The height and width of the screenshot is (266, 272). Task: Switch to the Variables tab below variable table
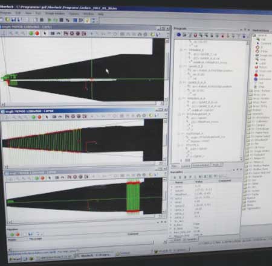(x=190, y=239)
